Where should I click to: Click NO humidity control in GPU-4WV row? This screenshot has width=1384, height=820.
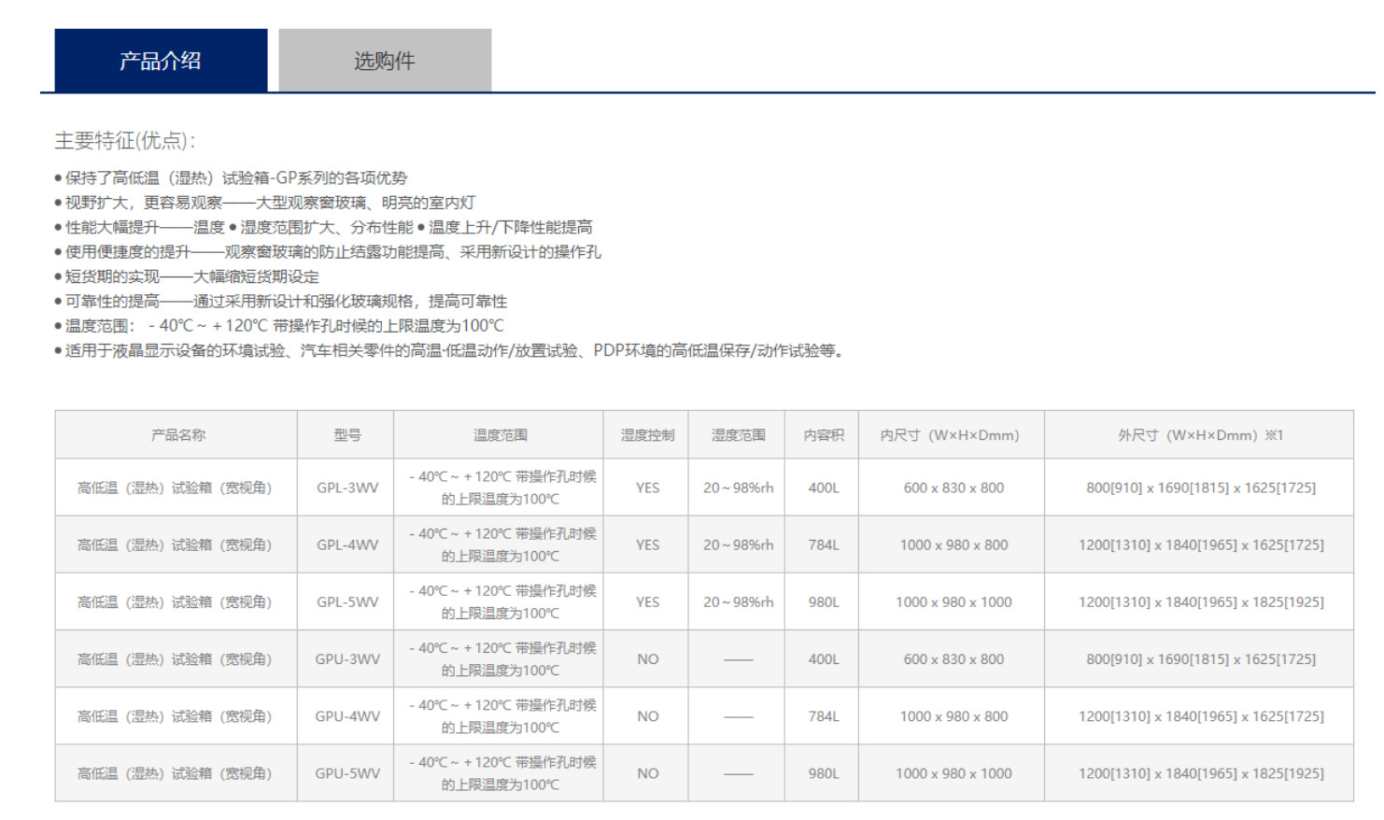pos(647,716)
